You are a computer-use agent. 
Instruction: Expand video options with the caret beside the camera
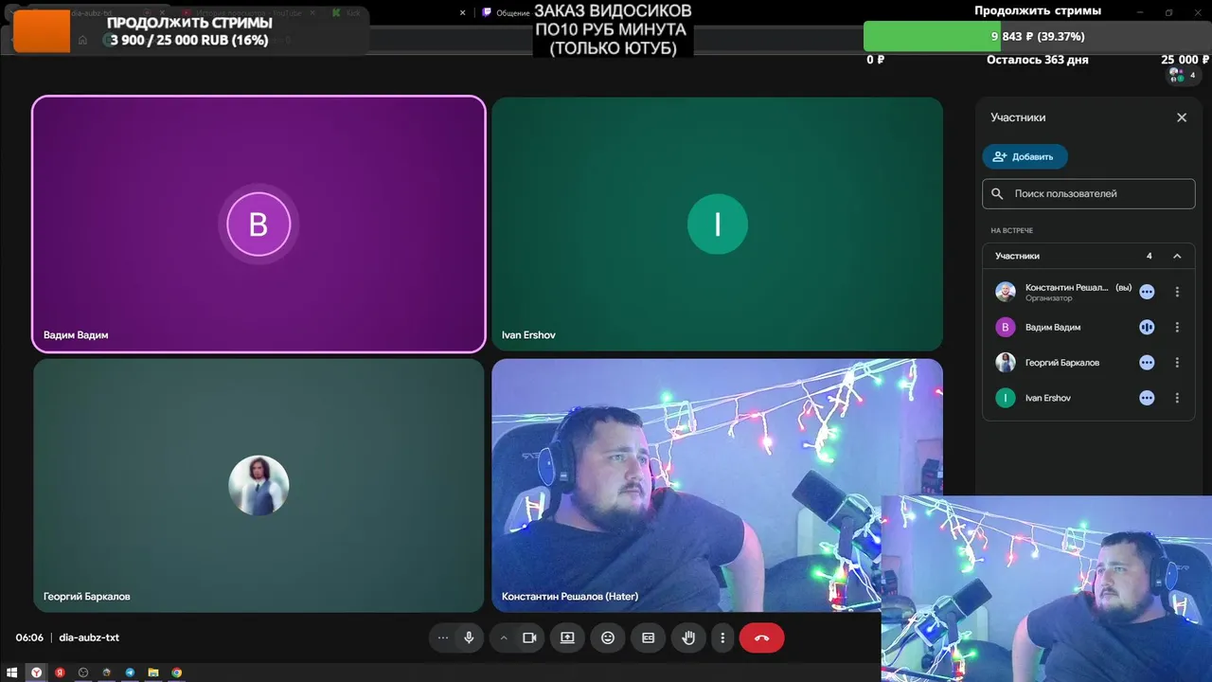tap(504, 637)
